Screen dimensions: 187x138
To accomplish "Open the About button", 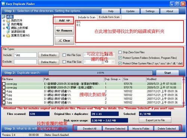I will click(169, 11).
